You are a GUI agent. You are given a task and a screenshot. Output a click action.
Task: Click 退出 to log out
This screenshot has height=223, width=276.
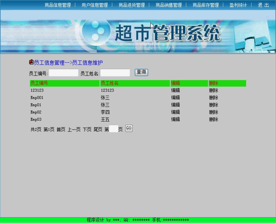(263, 5)
